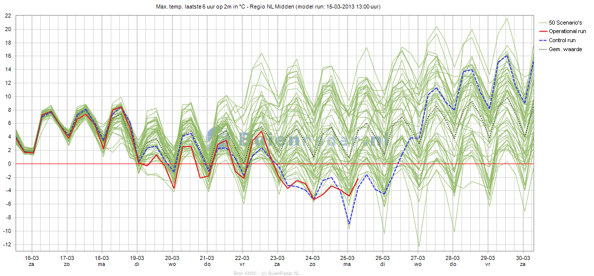Click the '24-03 zo' date label
The width and height of the screenshot is (594, 276).
(x=313, y=261)
